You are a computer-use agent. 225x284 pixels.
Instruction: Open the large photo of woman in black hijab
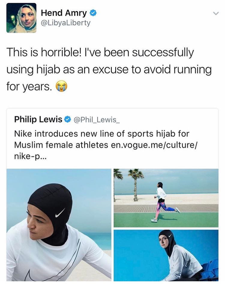point(59,225)
